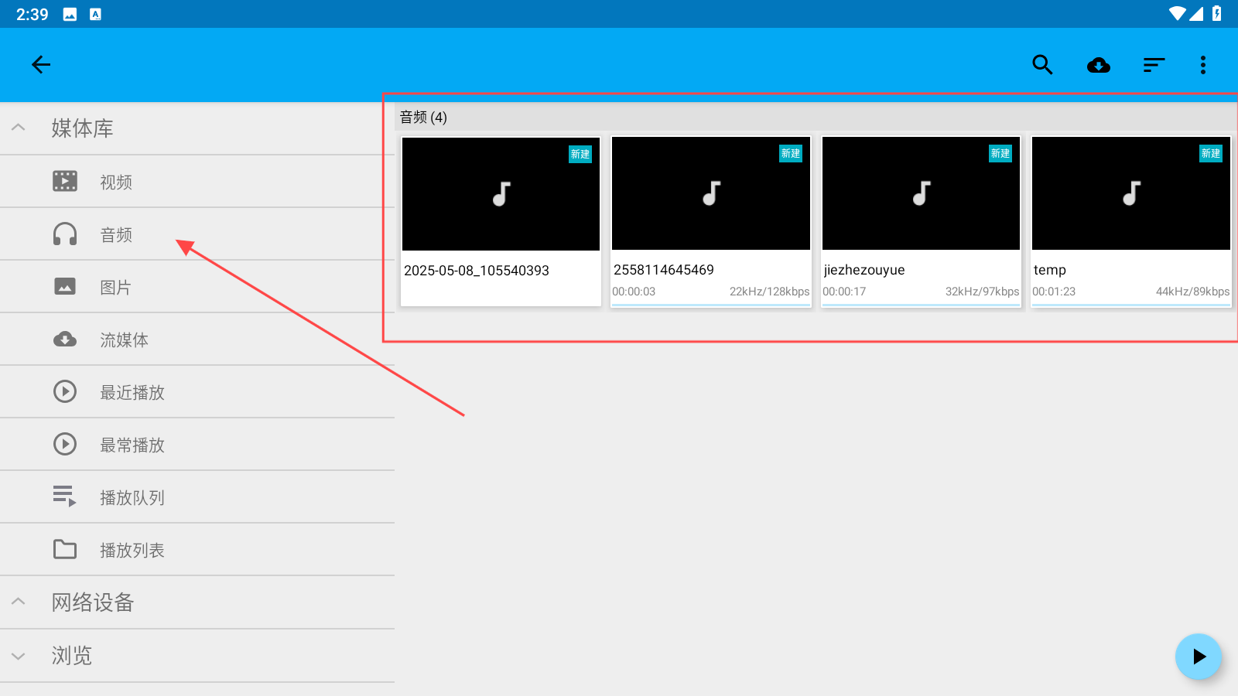Click the duration 00:00:17
Image resolution: width=1238 pixels, height=696 pixels.
(844, 292)
